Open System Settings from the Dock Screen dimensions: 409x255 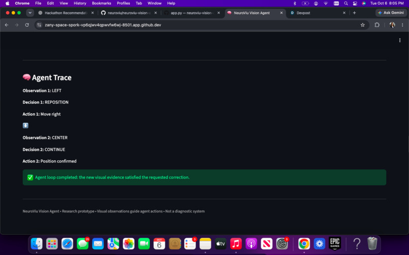[282, 244]
